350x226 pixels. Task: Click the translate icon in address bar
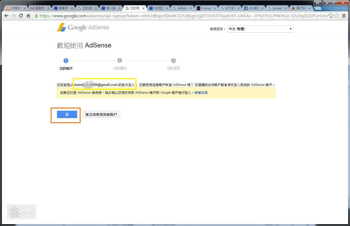(331, 16)
